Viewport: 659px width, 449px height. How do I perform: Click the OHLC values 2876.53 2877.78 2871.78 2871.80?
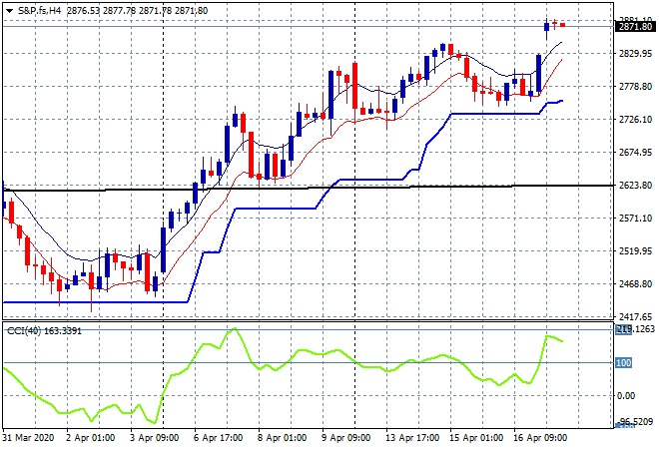[137, 11]
